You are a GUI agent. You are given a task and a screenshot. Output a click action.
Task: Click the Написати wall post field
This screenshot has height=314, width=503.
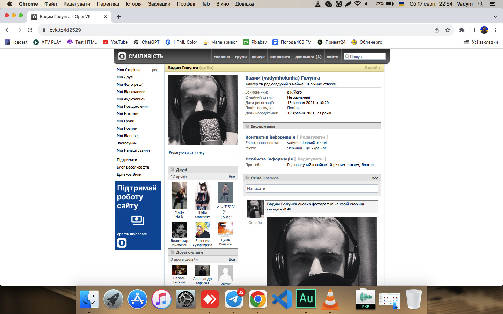(312, 188)
